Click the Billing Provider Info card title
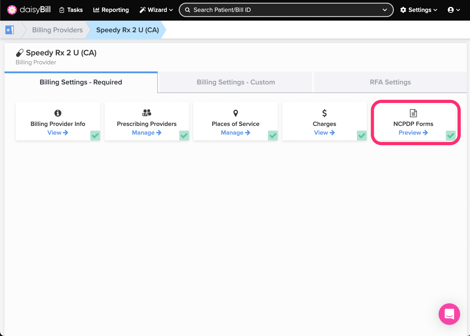 [x=58, y=124]
